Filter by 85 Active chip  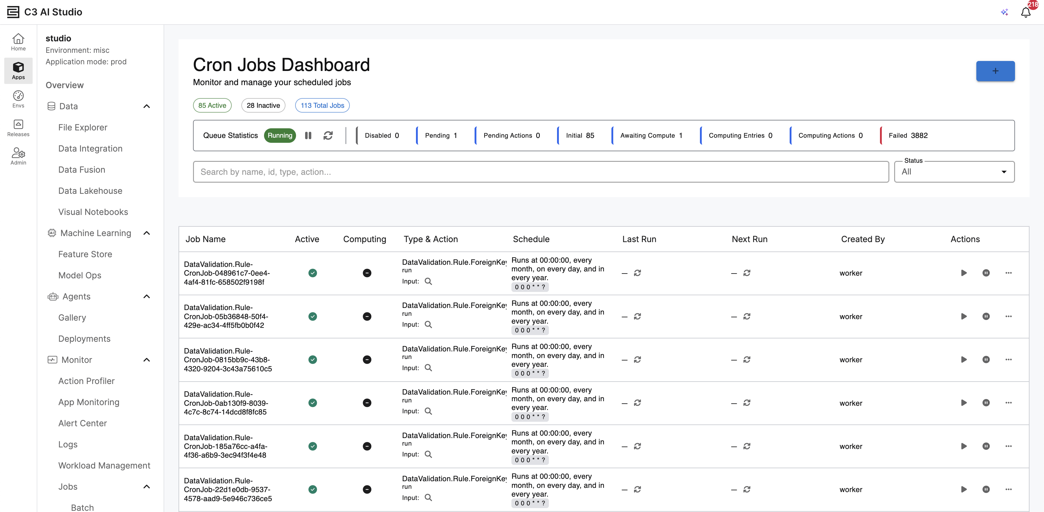tap(212, 105)
